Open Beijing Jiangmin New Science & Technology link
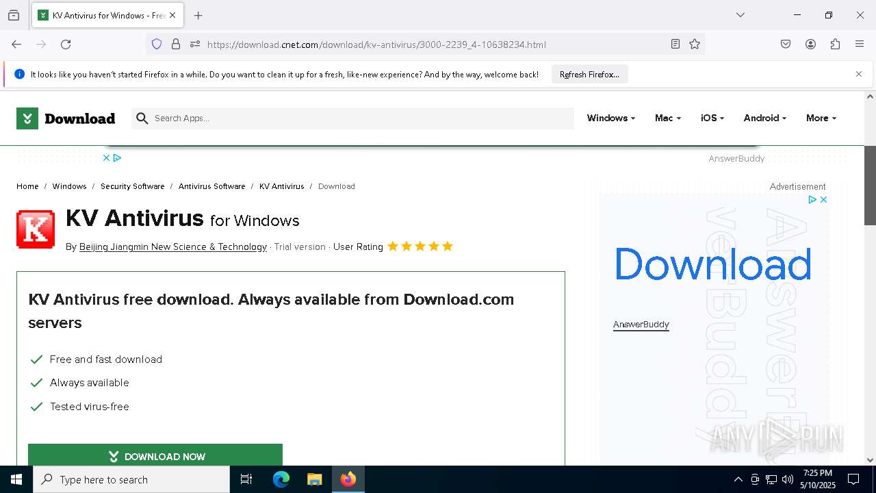 172,246
